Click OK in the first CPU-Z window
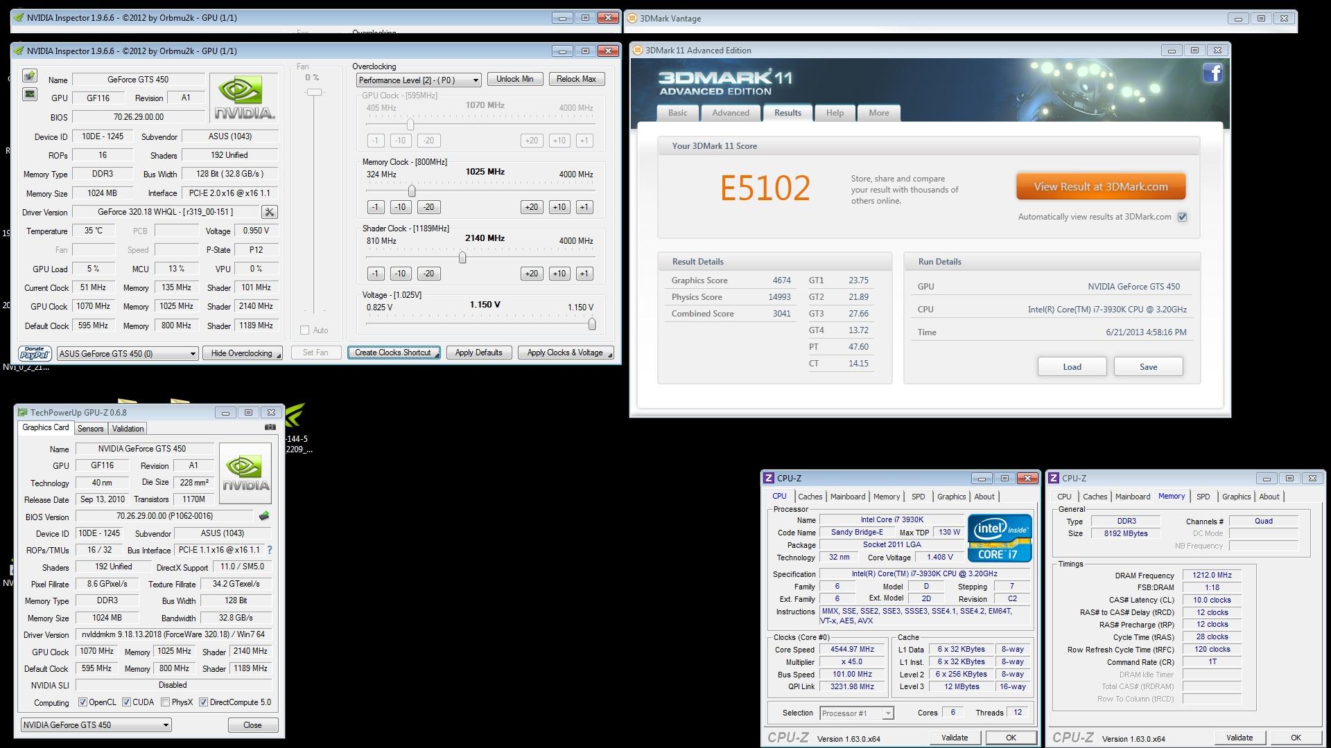The image size is (1331, 748). 1011,738
